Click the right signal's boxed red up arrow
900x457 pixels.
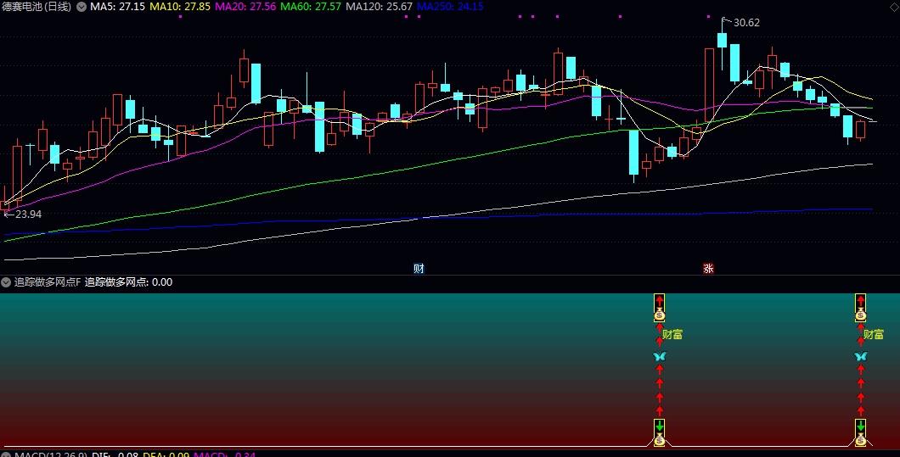pos(860,301)
